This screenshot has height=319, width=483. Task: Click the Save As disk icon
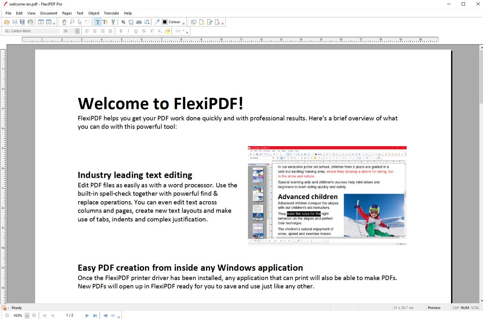22,22
